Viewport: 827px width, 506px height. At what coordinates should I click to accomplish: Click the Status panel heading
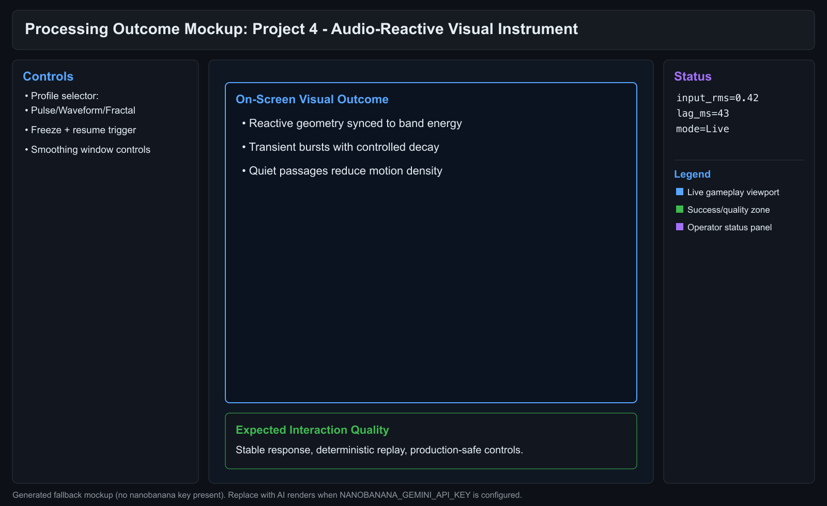(692, 76)
